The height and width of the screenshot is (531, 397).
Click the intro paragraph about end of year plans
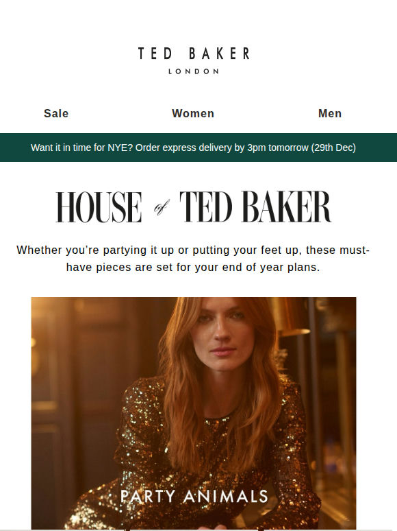click(x=193, y=259)
